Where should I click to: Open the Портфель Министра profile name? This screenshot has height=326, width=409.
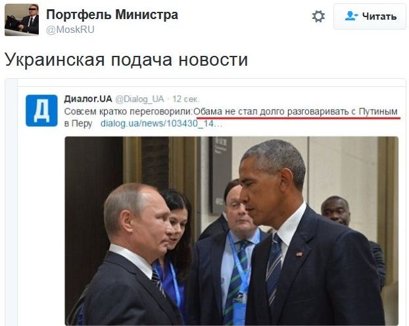click(112, 14)
